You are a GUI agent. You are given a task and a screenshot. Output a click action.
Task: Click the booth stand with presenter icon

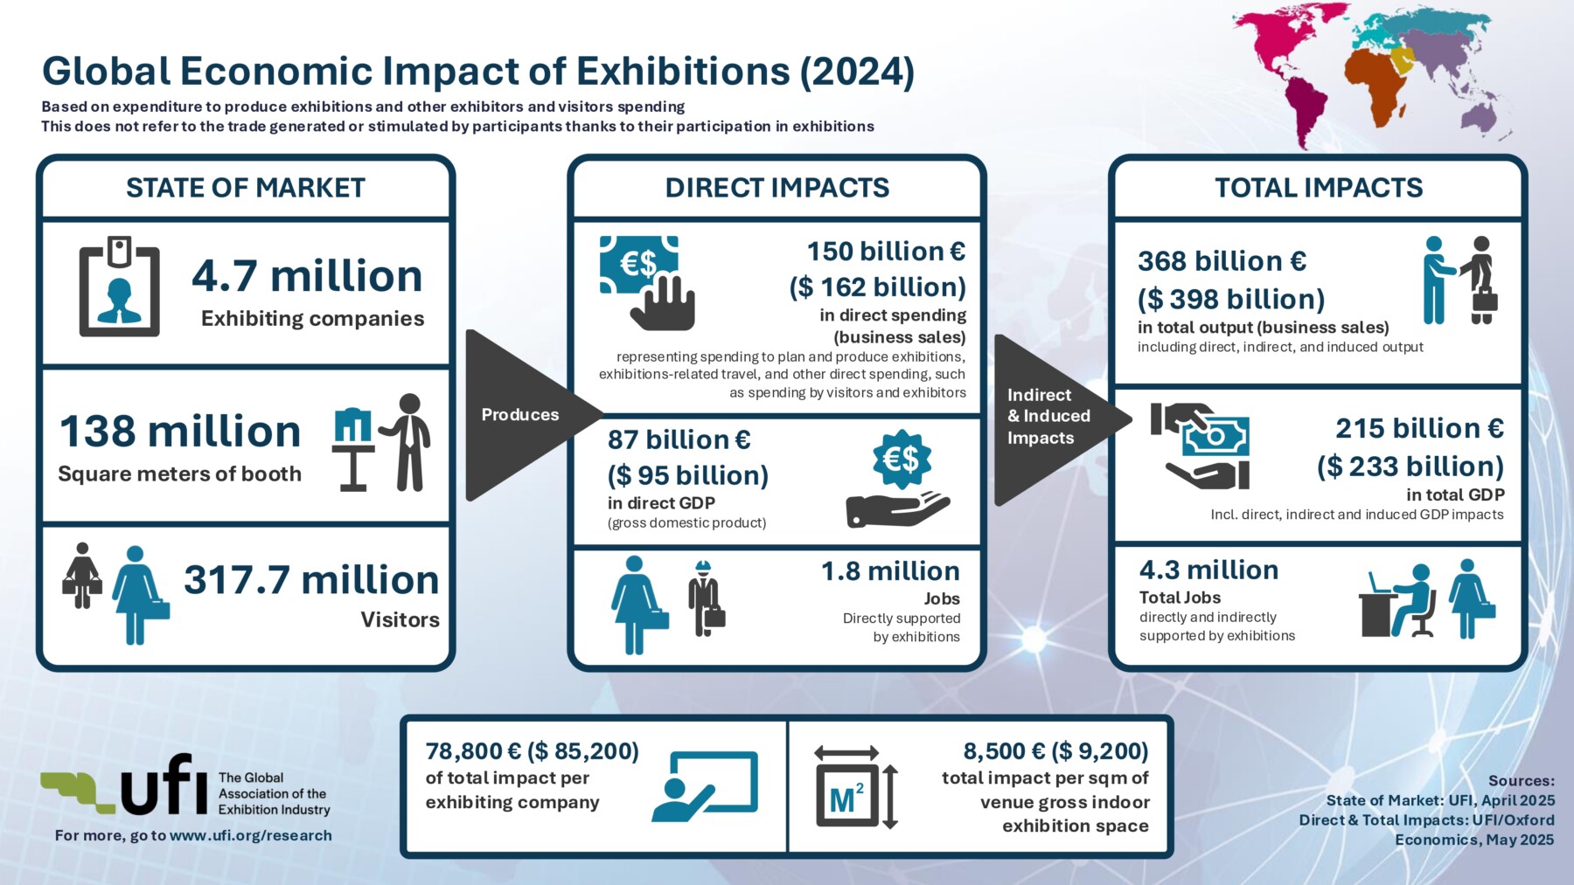pyautogui.click(x=381, y=443)
